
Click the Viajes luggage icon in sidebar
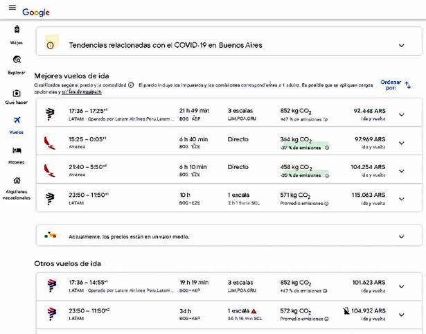point(17,29)
